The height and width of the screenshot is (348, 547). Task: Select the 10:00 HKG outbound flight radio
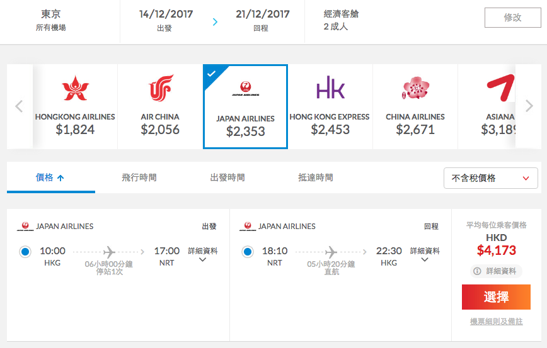[x=25, y=252]
